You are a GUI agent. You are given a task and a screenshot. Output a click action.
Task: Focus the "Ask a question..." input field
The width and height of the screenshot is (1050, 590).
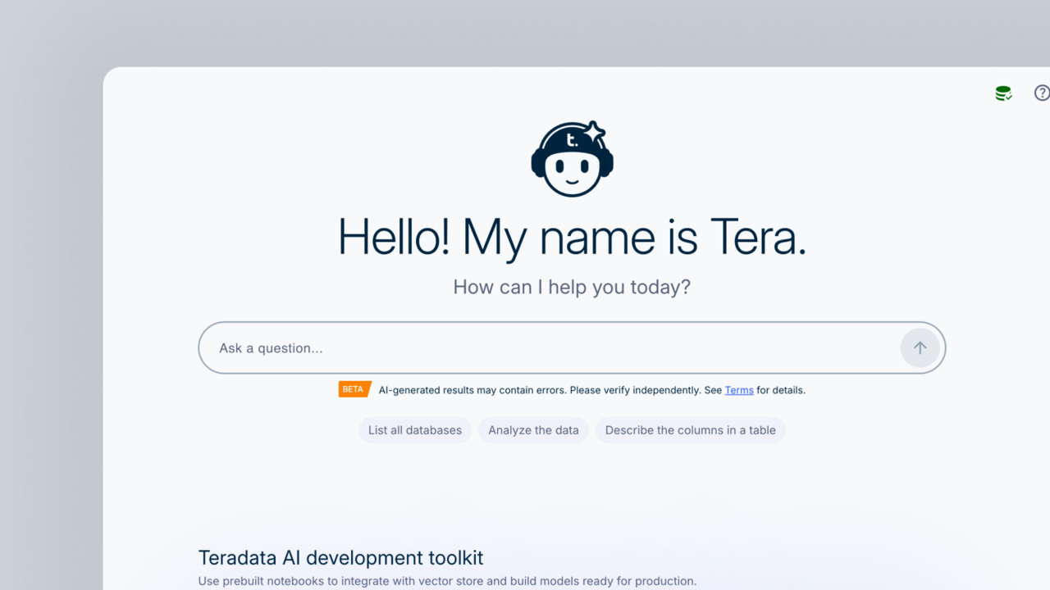tap(549, 347)
